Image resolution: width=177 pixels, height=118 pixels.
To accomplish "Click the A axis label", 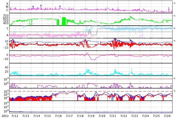I will click(7, 35).
